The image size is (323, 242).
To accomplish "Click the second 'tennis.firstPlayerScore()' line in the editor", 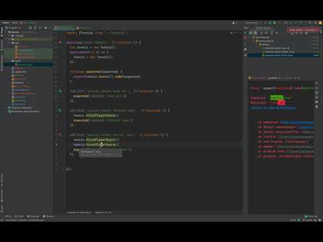I will coord(96,145).
